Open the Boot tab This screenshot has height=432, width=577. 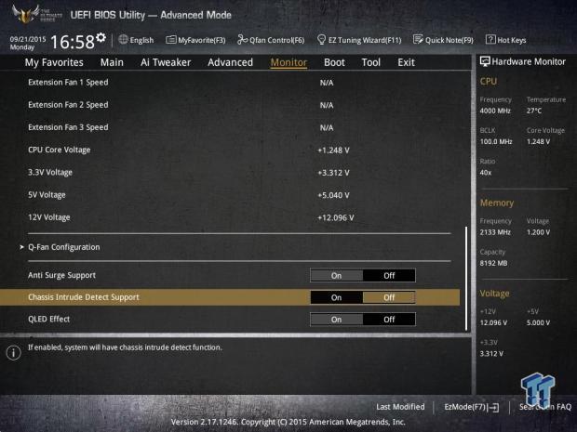tap(334, 62)
